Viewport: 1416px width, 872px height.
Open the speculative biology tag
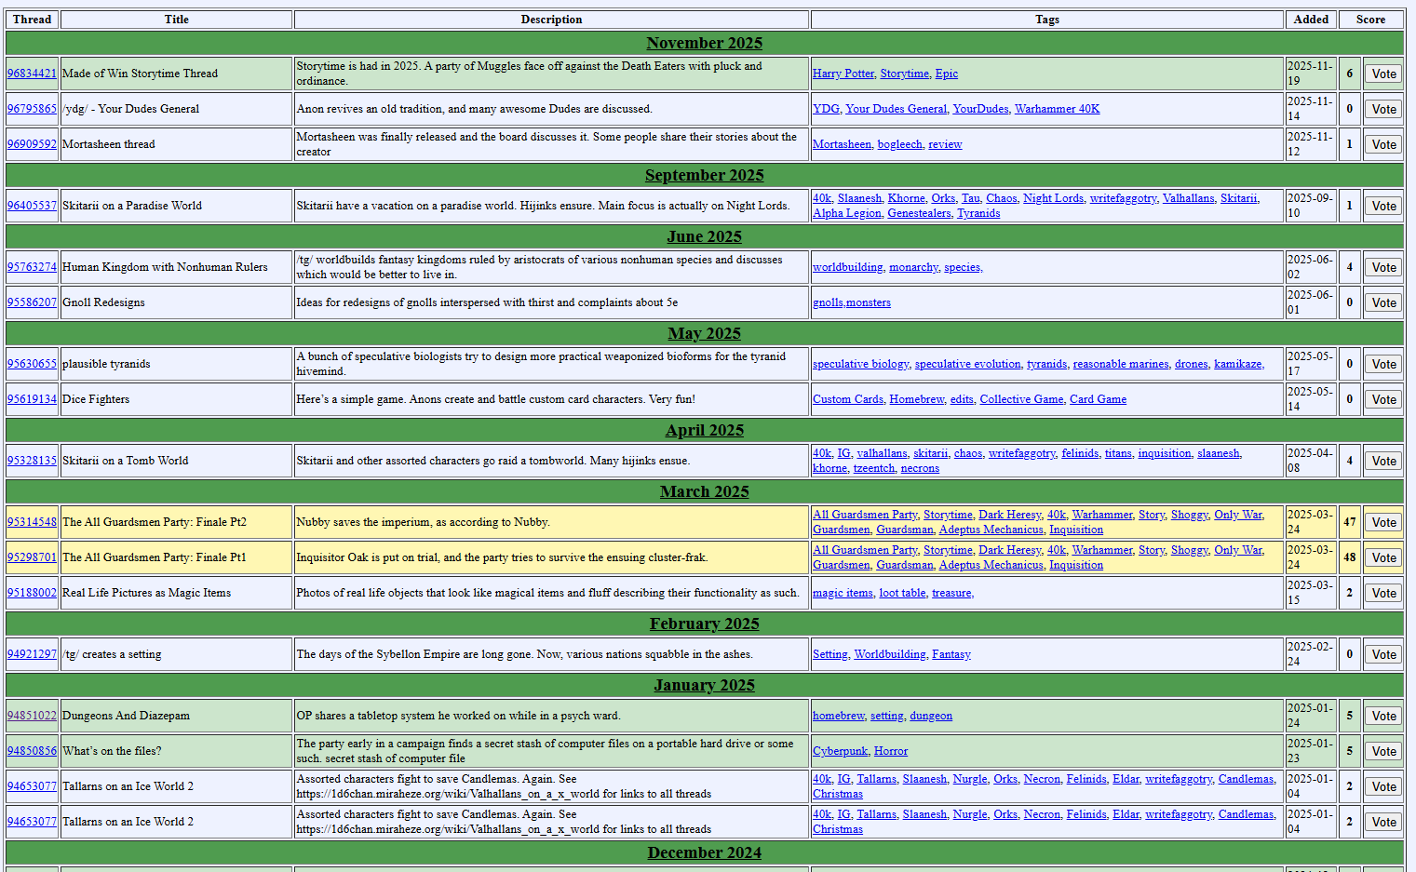(861, 364)
